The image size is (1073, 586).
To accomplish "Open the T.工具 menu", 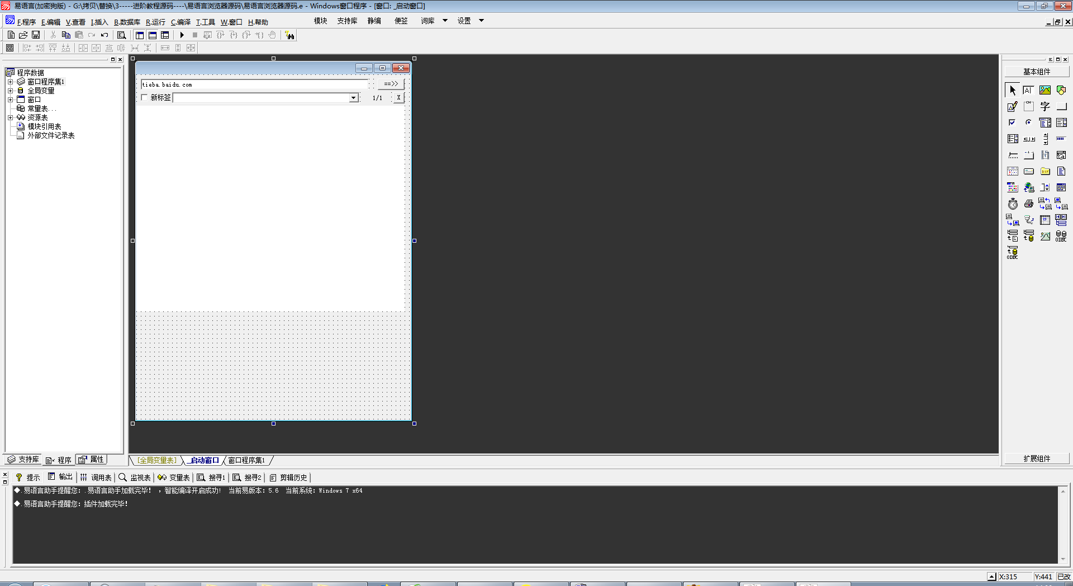I will click(x=205, y=22).
